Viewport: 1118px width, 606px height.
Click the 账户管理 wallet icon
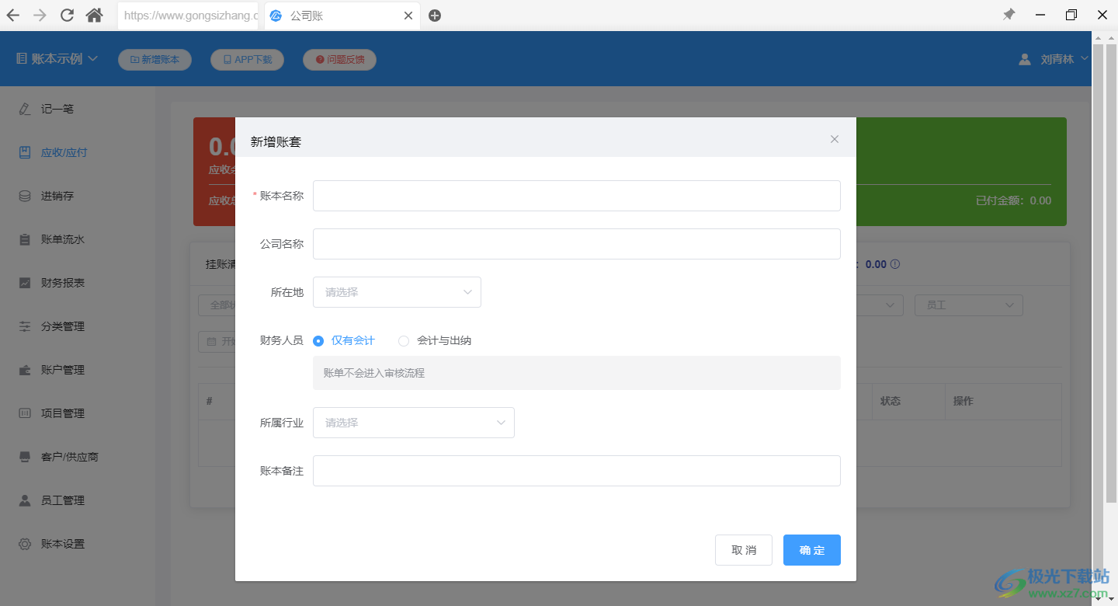[25, 370]
